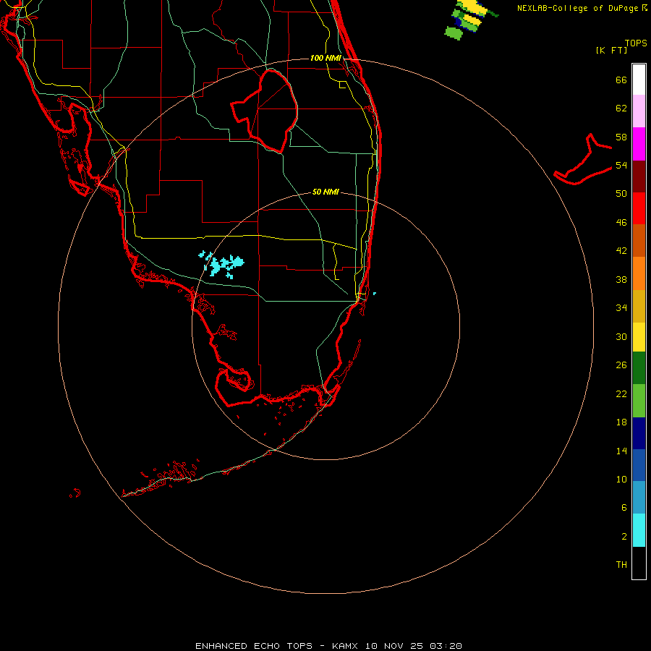Click the 14 value on the legend
This screenshot has width=651, height=651.
pyautogui.click(x=621, y=451)
